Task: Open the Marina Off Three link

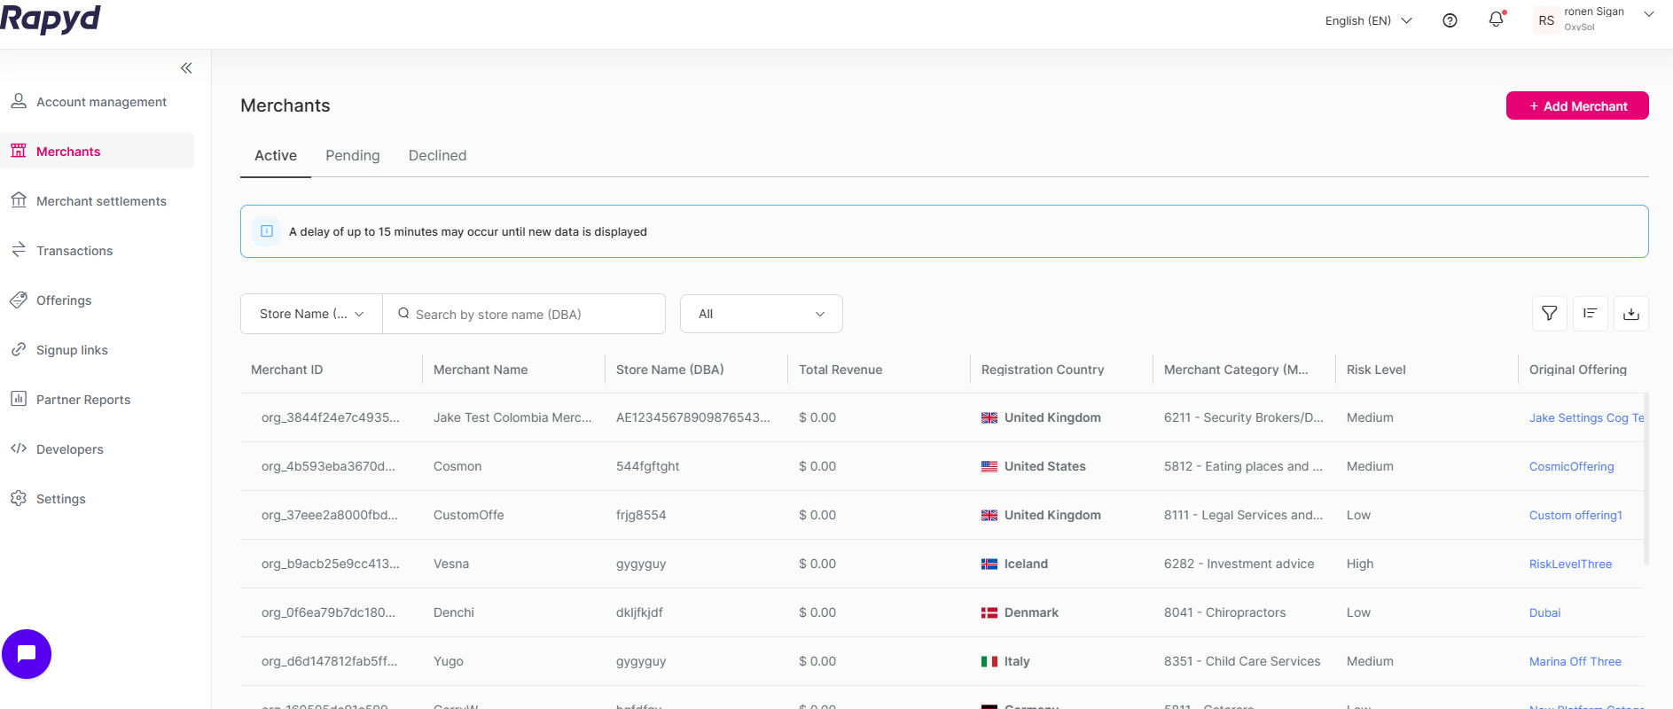Action: tap(1575, 661)
